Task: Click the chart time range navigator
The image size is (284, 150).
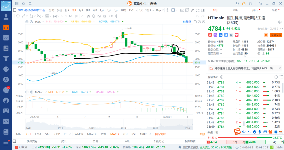Action: point(109,124)
